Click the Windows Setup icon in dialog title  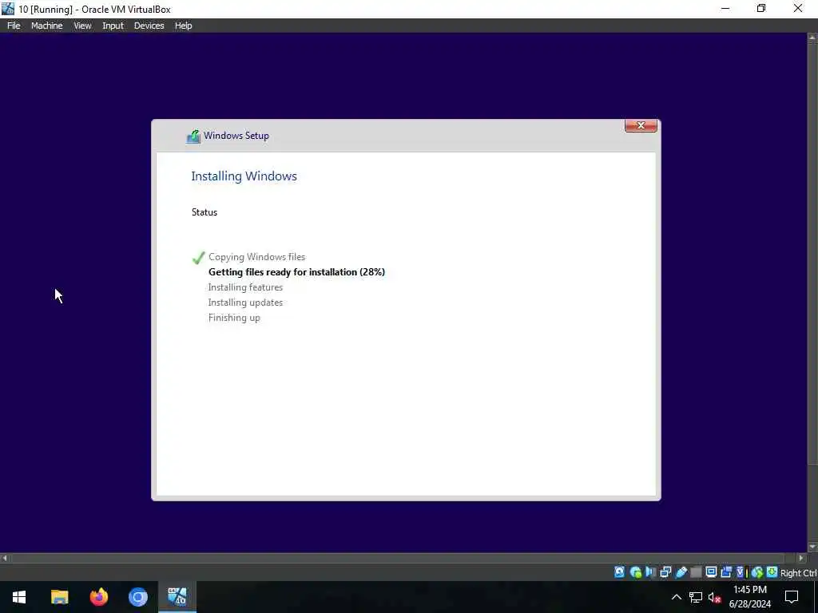pyautogui.click(x=193, y=136)
